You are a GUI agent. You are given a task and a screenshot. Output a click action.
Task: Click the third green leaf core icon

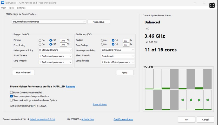pyautogui.click(x=199, y=100)
